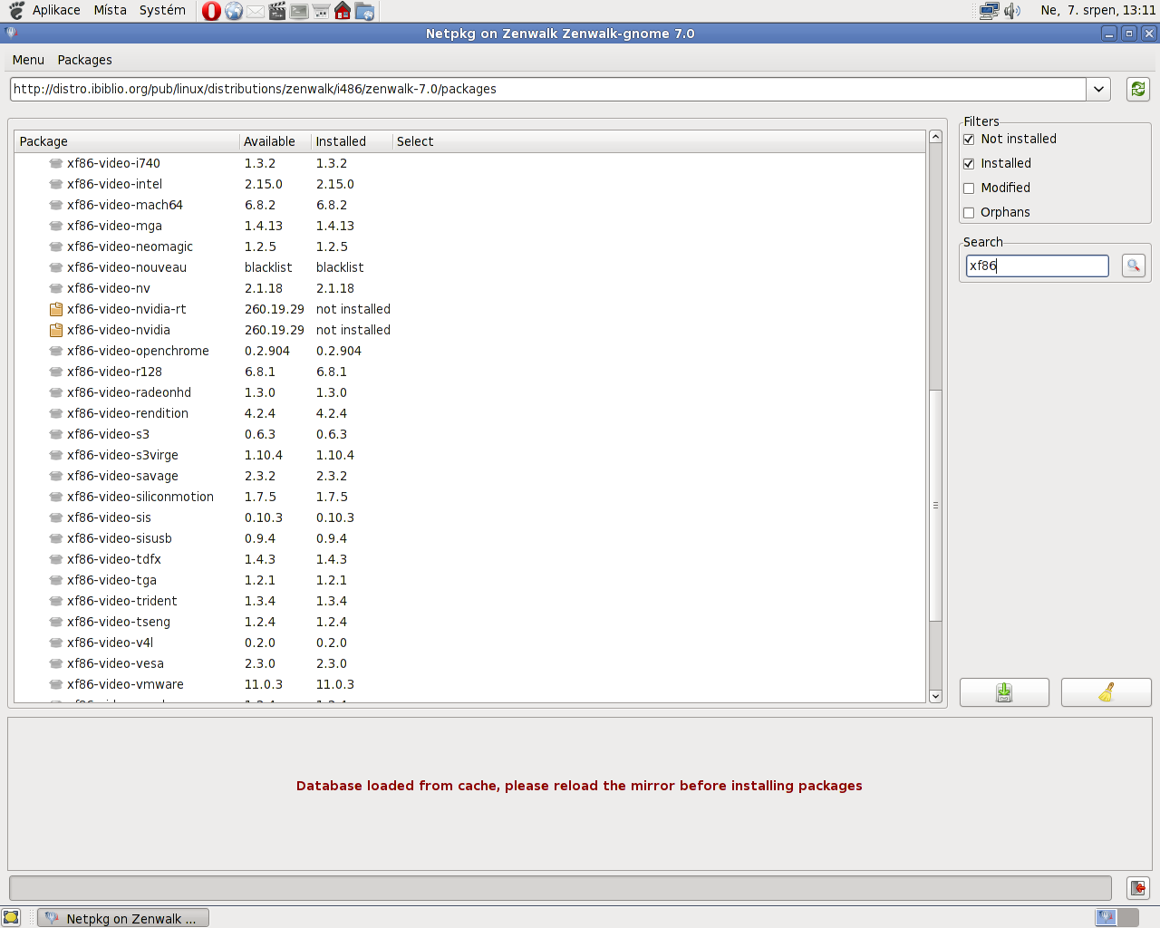Open the network folder launcher
Viewport: 1160px width, 928px height.
[x=364, y=11]
